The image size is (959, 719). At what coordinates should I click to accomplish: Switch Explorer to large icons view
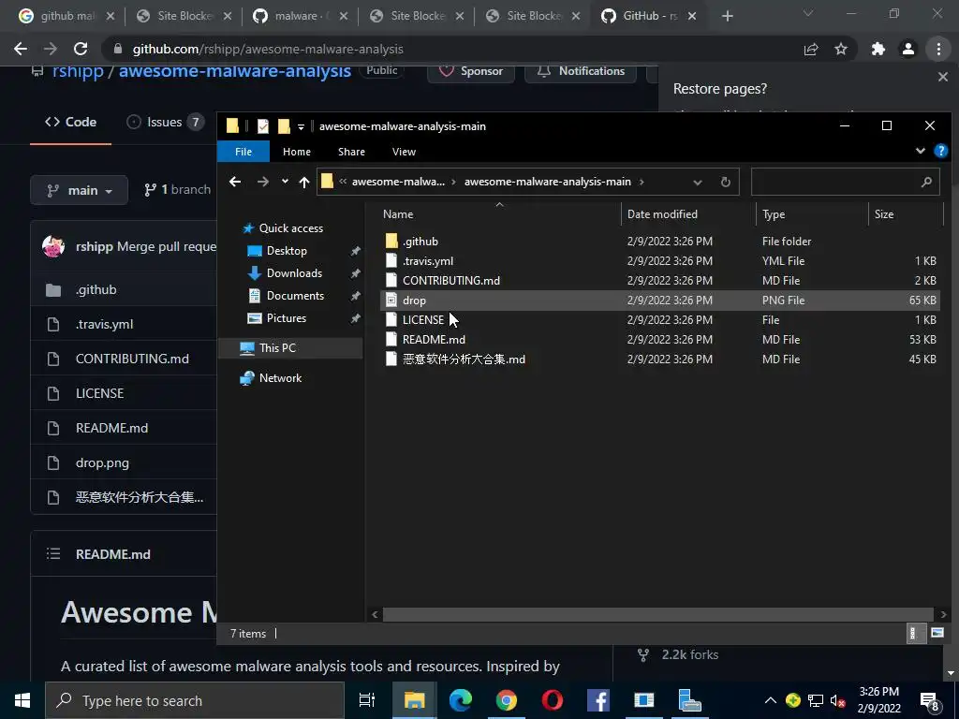(937, 634)
